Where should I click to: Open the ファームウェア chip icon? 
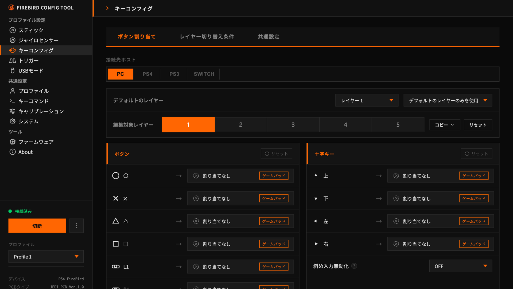point(13,142)
